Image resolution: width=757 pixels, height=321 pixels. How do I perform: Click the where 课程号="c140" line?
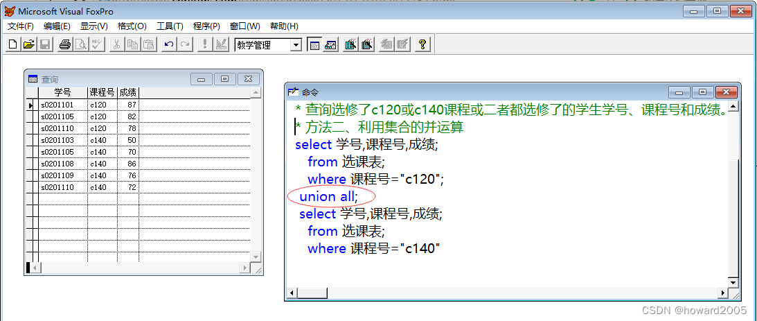374,248
